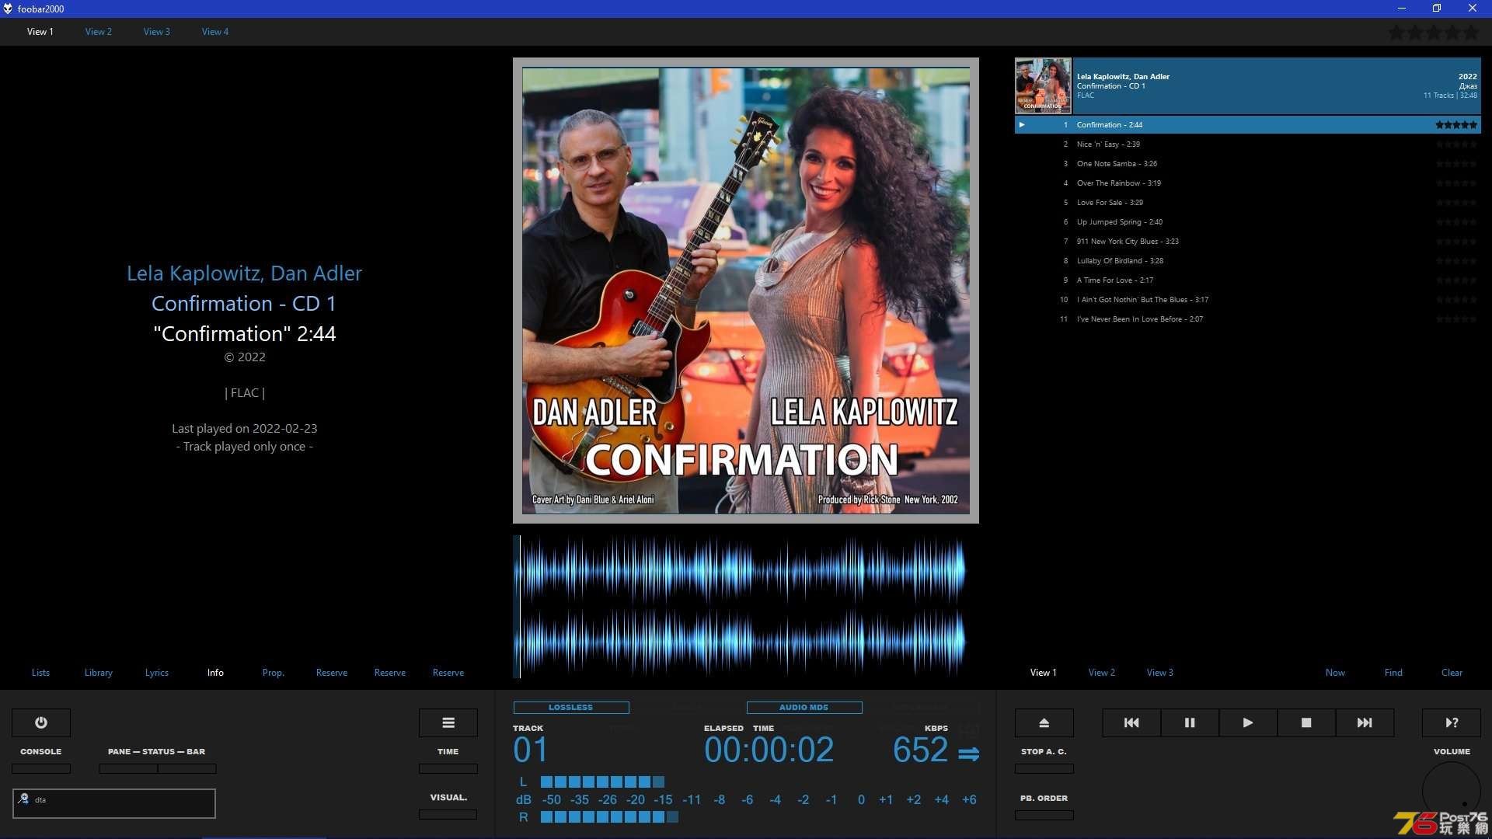Click the album header thumbnail in playlist
The image size is (1492, 839).
click(1043, 85)
